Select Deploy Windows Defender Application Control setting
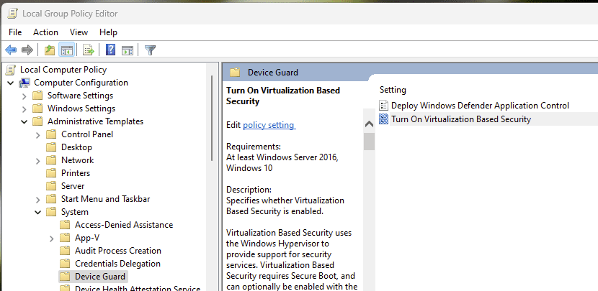Image resolution: width=598 pixels, height=291 pixels. click(x=480, y=106)
